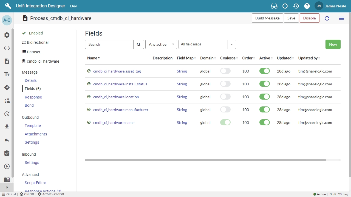Image resolution: width=351 pixels, height=197 pixels.
Task: Select Script Editor under Advanced
Action: [x=35, y=183]
